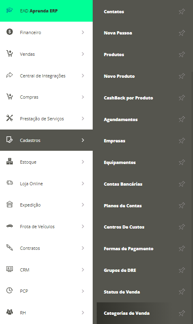
Task: Click the delivery truck Loja Online icon
Action: click(10, 183)
